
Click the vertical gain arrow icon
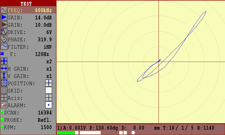[x=4, y=76]
